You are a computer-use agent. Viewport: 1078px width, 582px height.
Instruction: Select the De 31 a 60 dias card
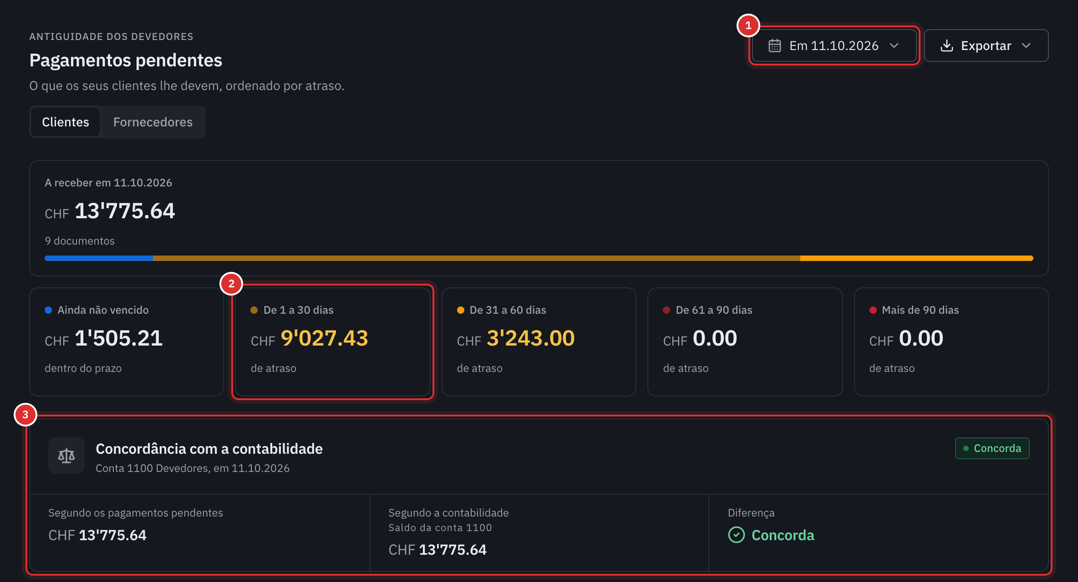(539, 342)
